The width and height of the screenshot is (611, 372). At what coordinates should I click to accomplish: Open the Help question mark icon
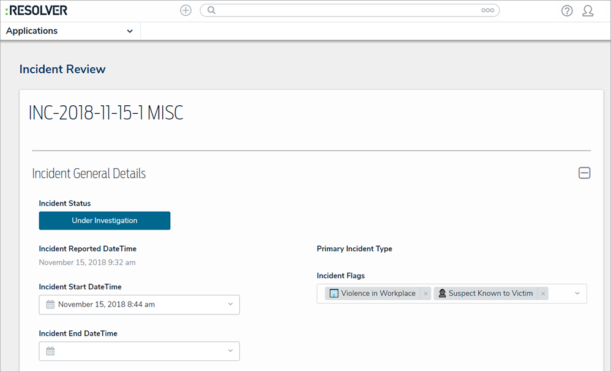567,11
